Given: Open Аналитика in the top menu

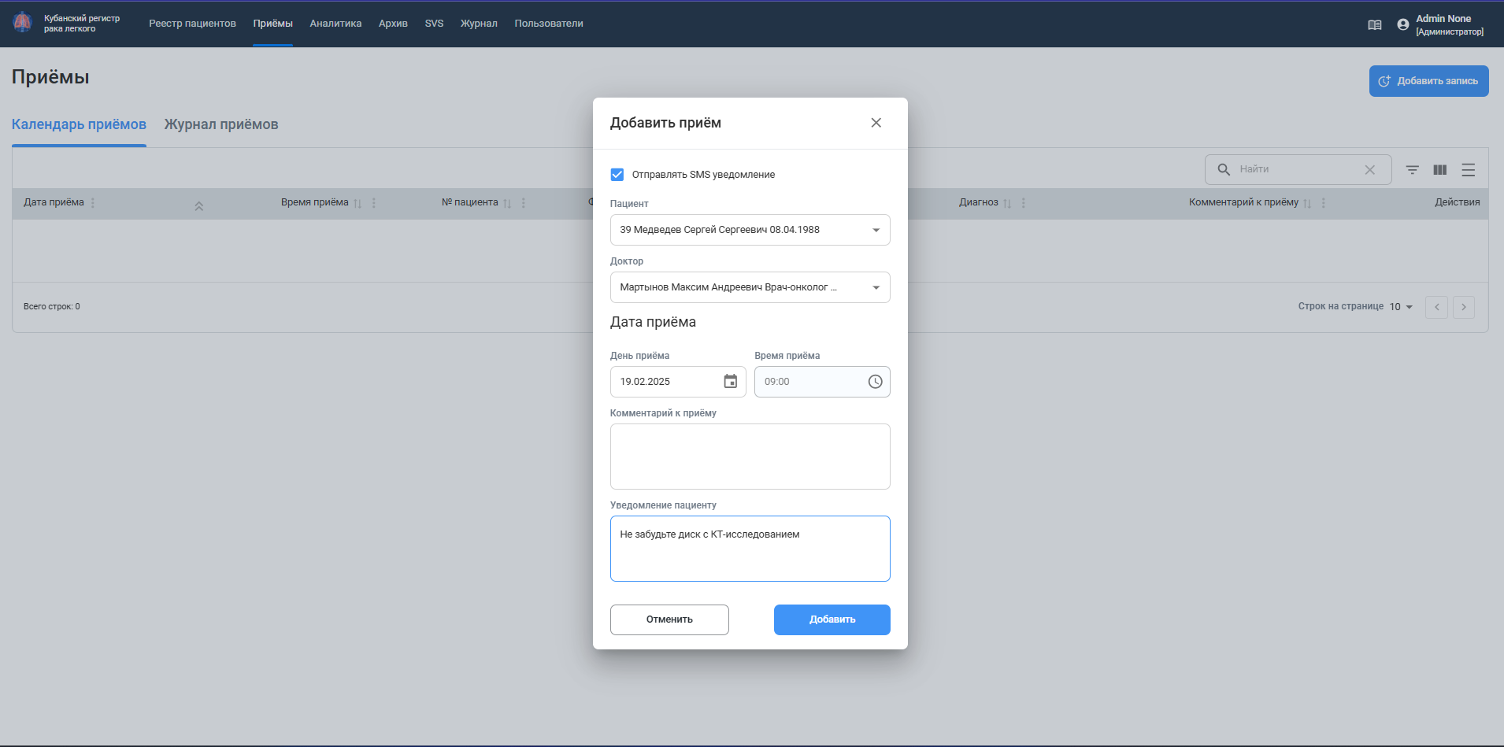Looking at the screenshot, I should [x=335, y=24].
